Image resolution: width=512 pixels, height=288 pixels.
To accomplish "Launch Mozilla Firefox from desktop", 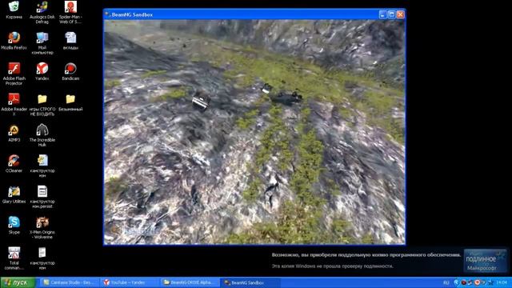I will click(x=14, y=41).
